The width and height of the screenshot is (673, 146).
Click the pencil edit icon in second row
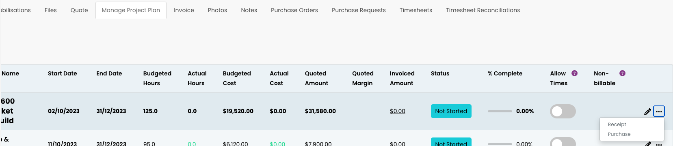[x=647, y=144]
